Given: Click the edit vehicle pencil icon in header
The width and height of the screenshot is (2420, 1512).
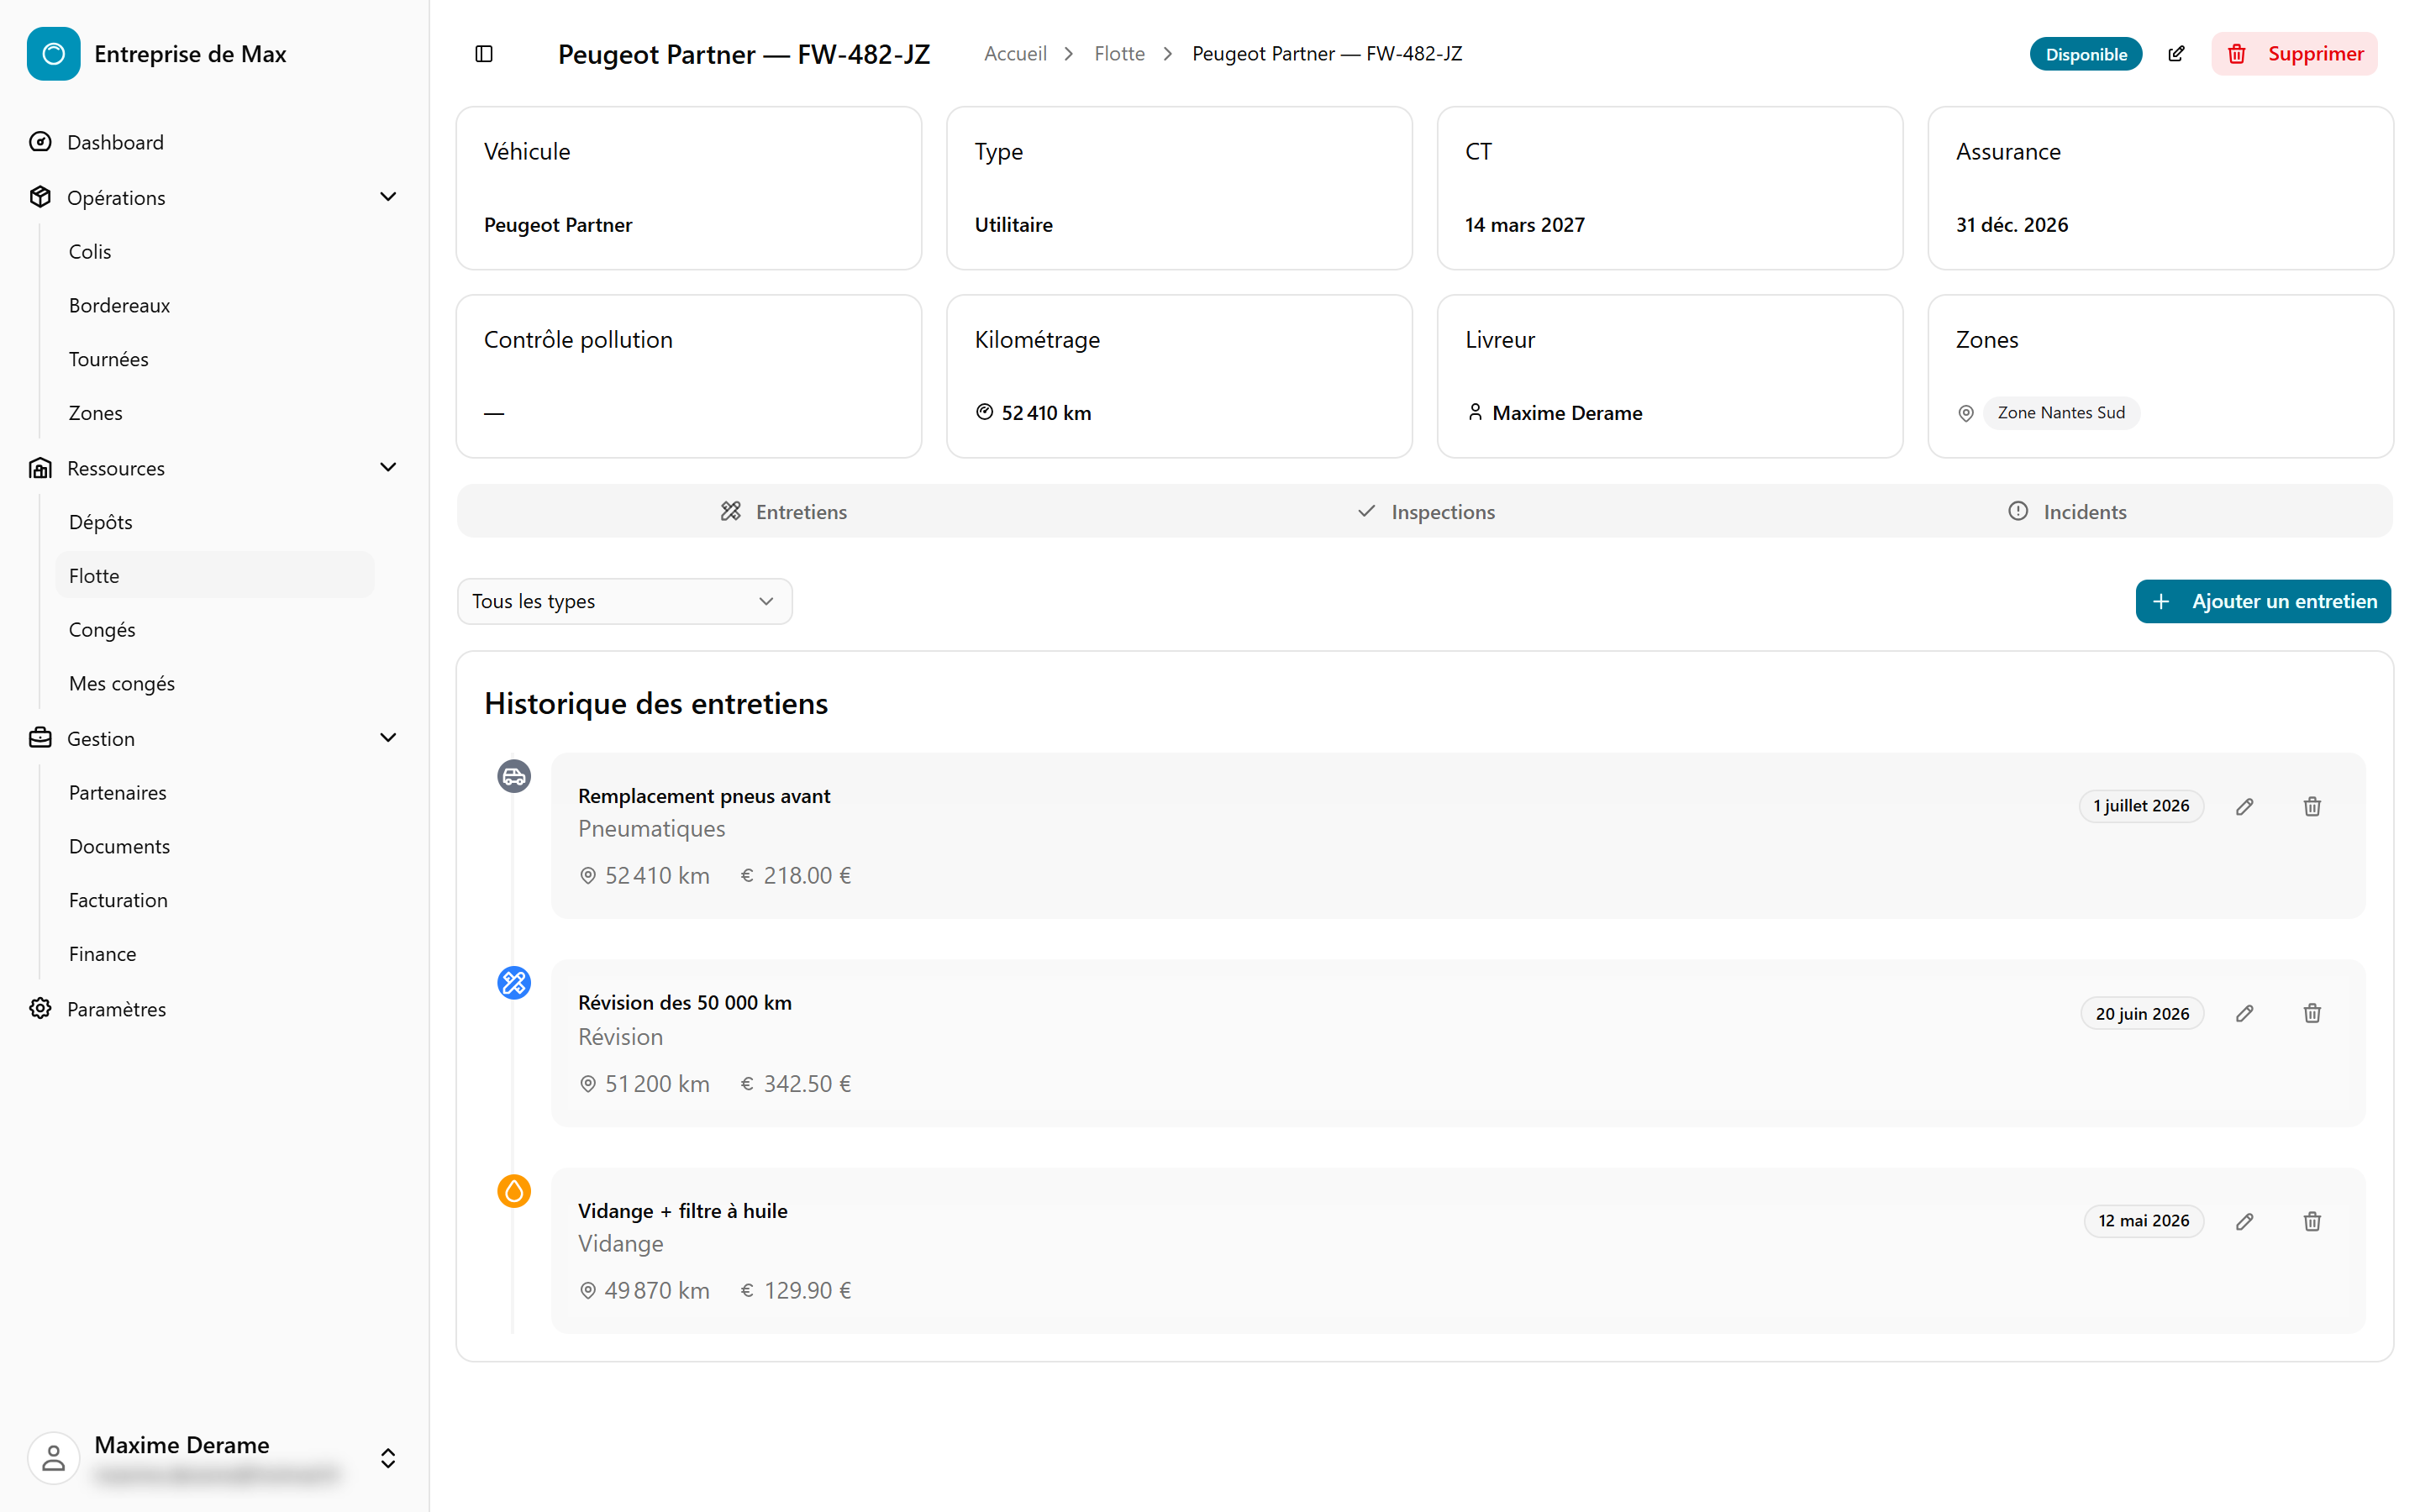Looking at the screenshot, I should [2176, 54].
